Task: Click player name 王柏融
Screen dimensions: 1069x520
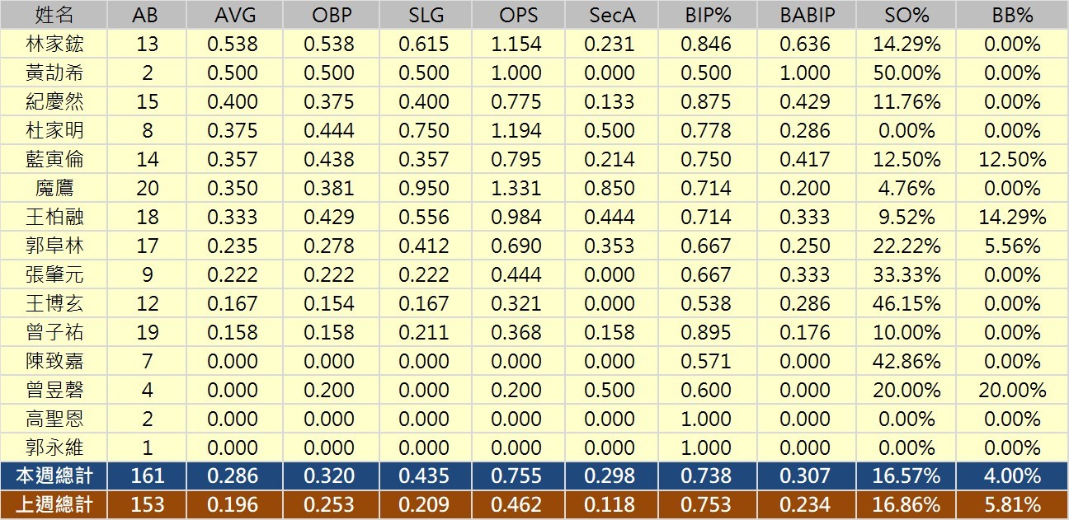Action: (54, 217)
